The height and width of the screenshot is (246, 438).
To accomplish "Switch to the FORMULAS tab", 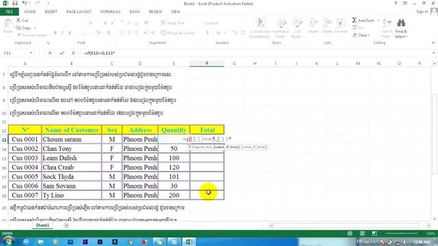I will coord(111,12).
